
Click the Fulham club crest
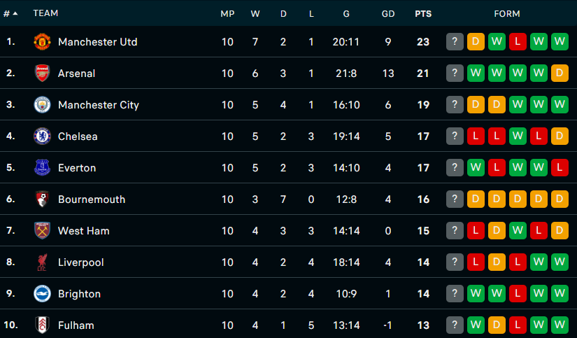(43, 325)
